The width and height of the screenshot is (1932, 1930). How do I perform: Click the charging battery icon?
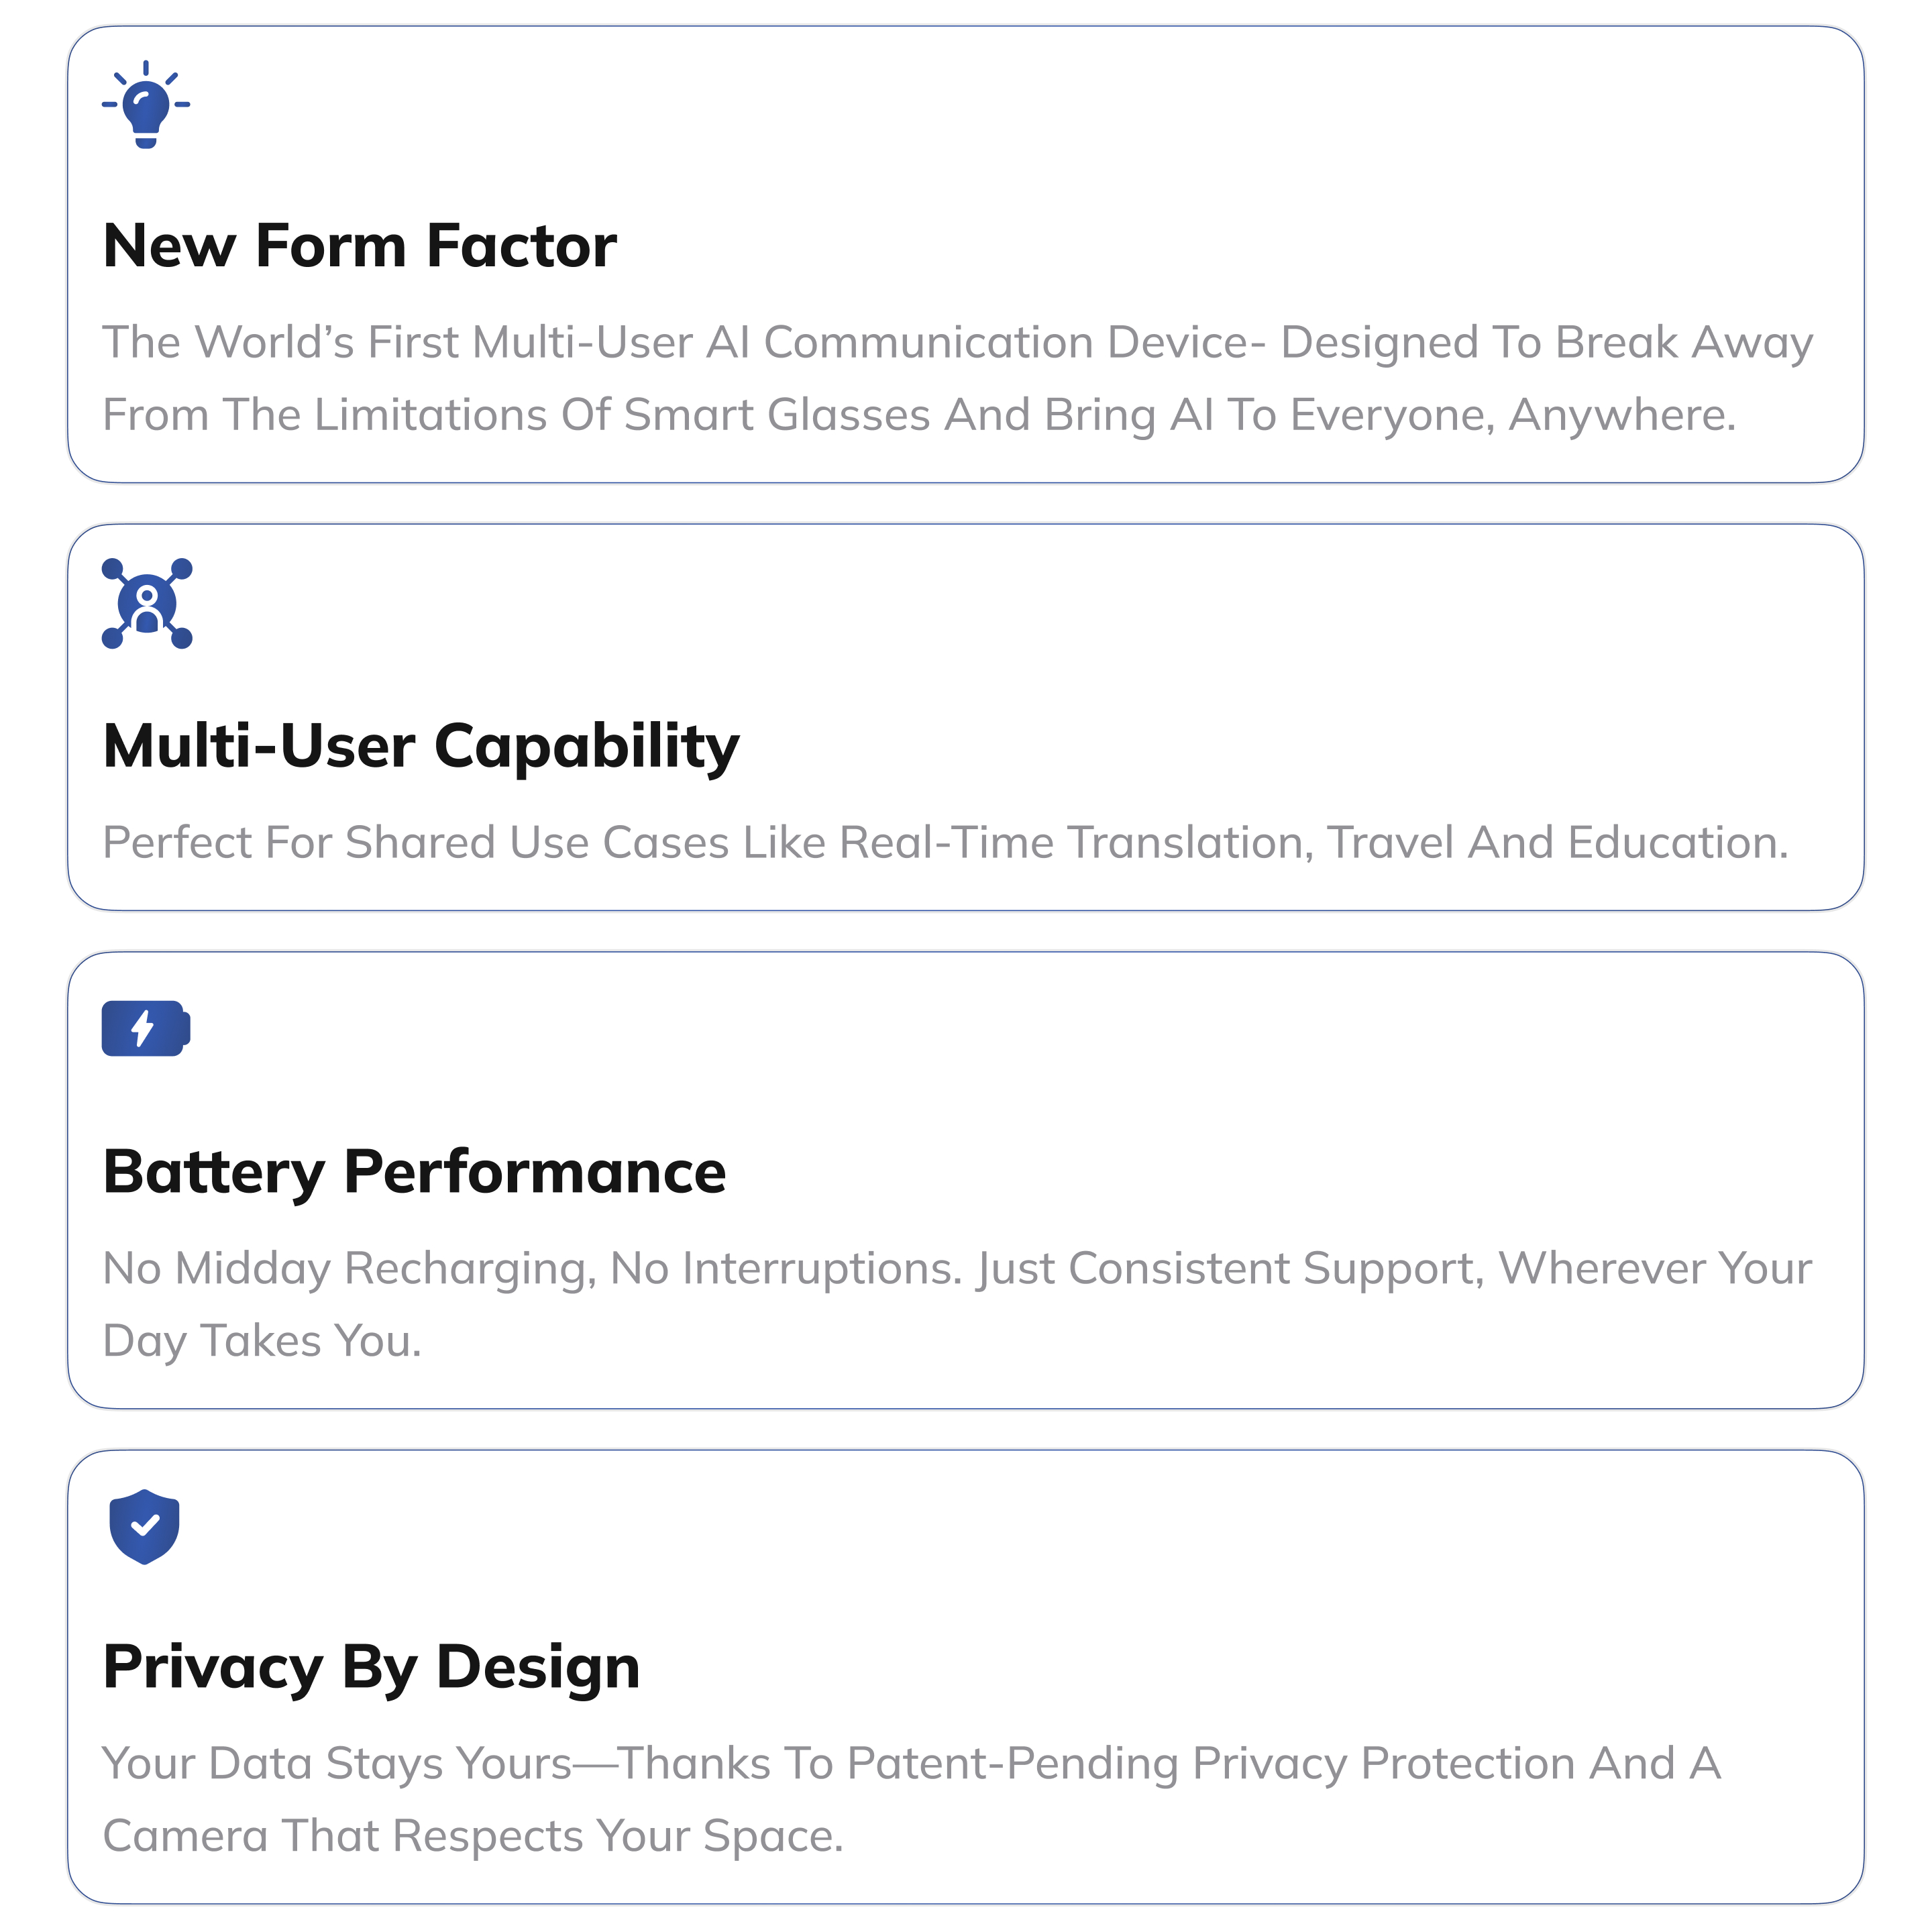pyautogui.click(x=146, y=1027)
